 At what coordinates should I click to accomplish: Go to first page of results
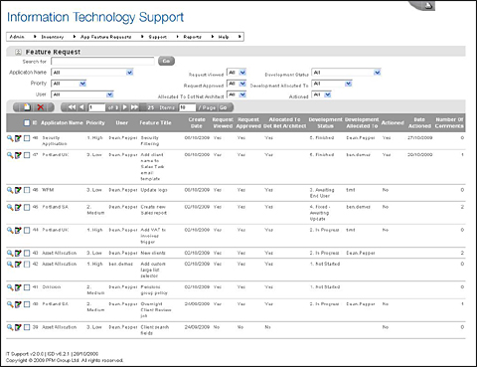click(x=72, y=107)
